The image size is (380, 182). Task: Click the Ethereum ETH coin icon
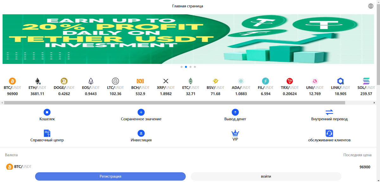click(x=38, y=81)
